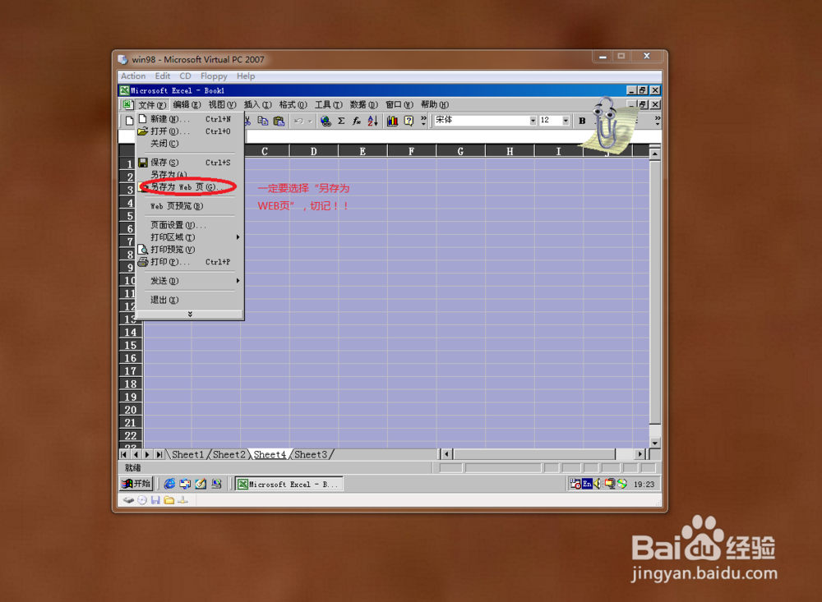Select column header F
This screenshot has width=822, height=602.
point(412,151)
